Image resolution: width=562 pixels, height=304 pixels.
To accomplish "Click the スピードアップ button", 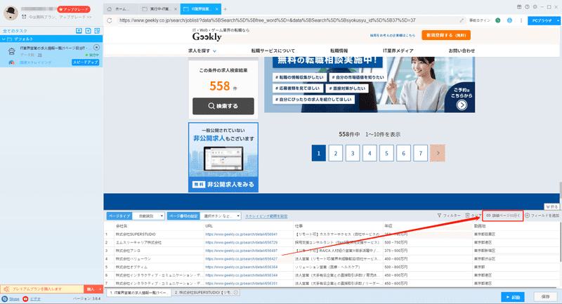I will click(85, 62).
